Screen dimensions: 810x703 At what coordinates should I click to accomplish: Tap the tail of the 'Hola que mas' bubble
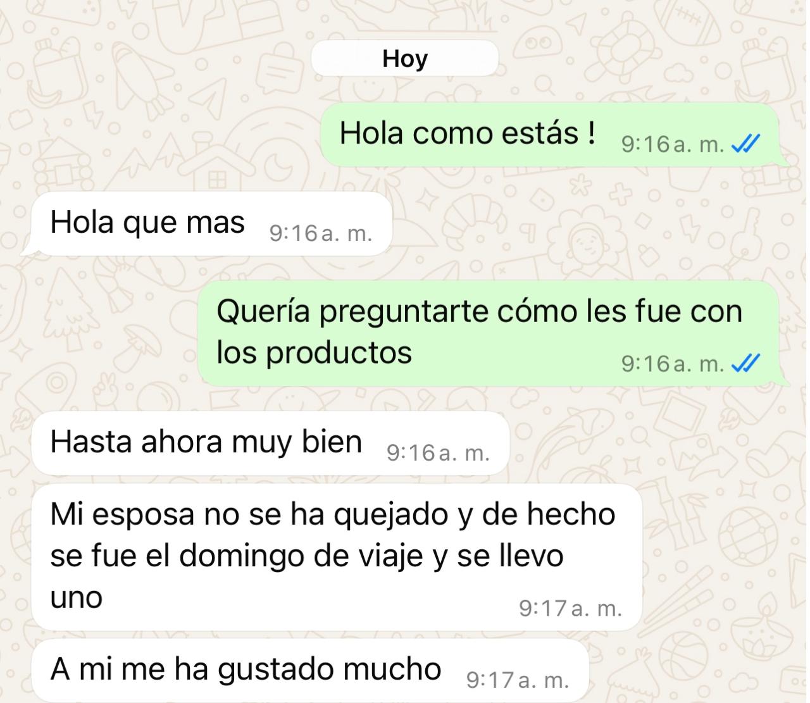click(28, 249)
